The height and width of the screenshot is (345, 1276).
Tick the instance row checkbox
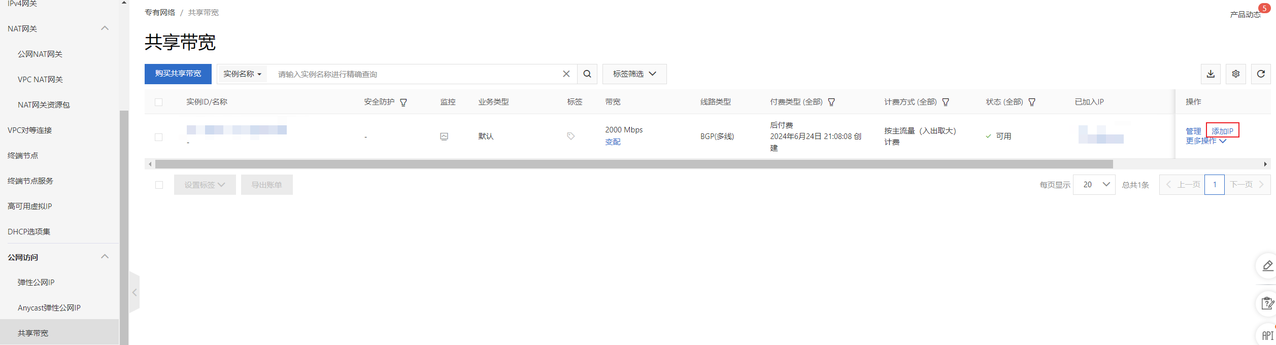pyautogui.click(x=159, y=137)
